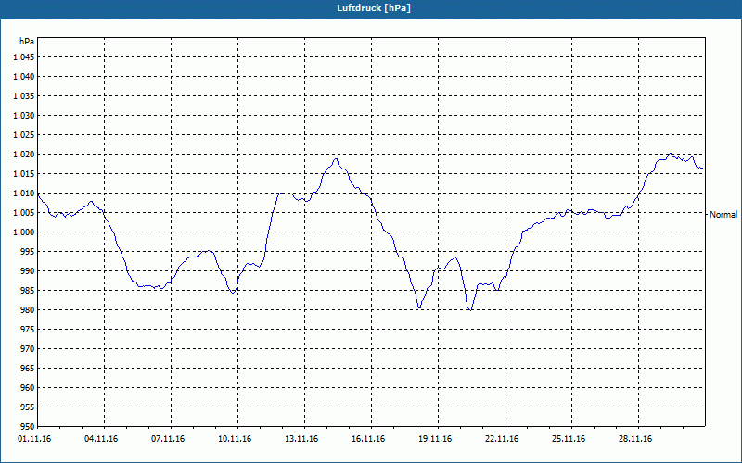Click the 1.000 y-axis value
Viewport: 742px width, 463px height.
click(x=24, y=232)
